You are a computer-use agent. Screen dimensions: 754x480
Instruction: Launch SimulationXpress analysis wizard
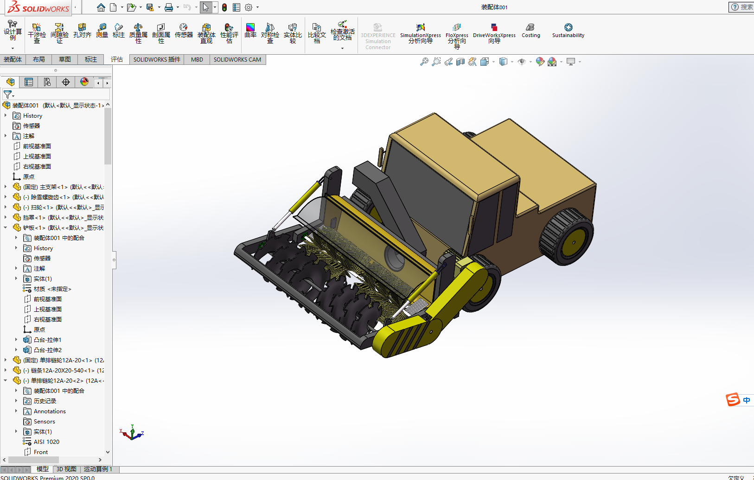click(x=421, y=33)
